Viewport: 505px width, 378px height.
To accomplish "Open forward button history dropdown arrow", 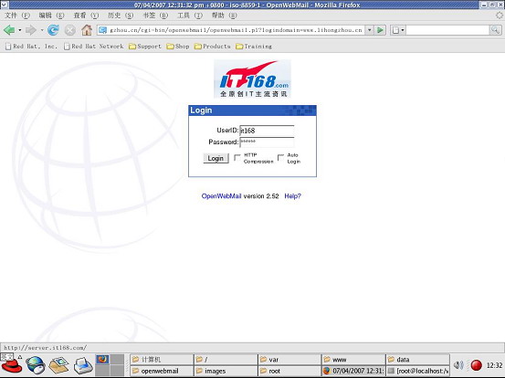I will [x=42, y=30].
